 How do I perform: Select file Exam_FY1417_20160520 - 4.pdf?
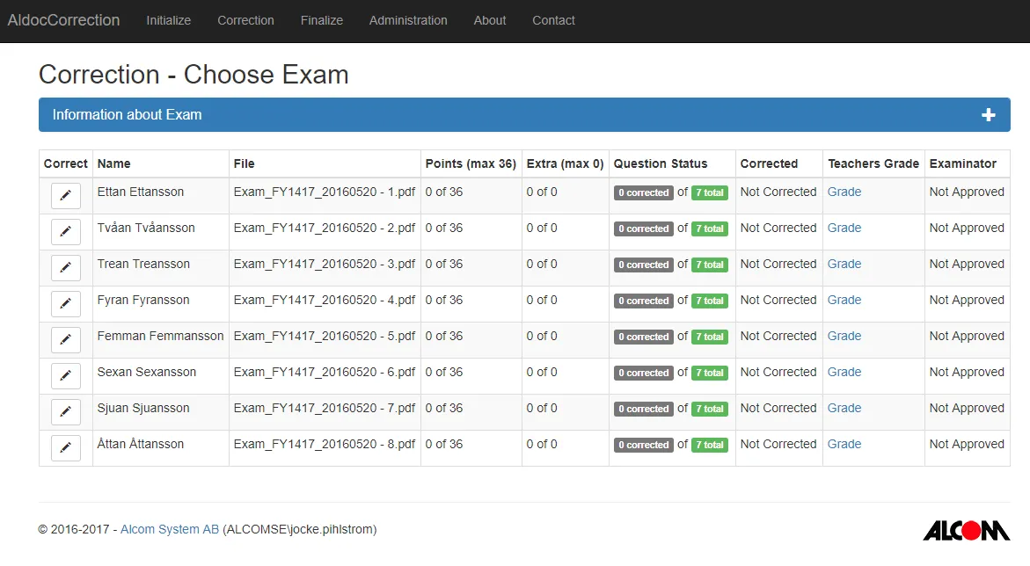tap(325, 300)
